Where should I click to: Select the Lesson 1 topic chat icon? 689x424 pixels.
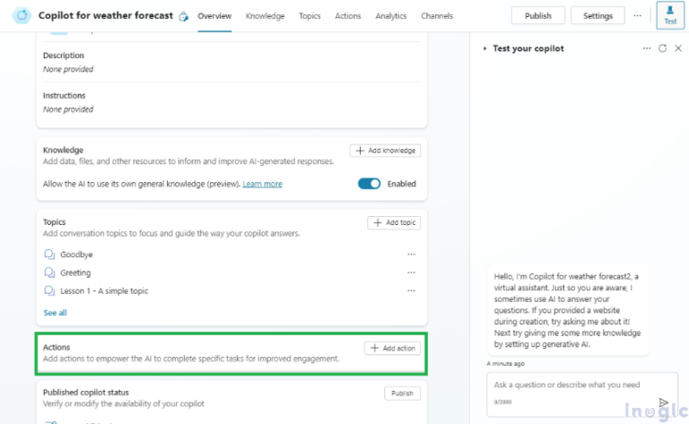click(49, 290)
